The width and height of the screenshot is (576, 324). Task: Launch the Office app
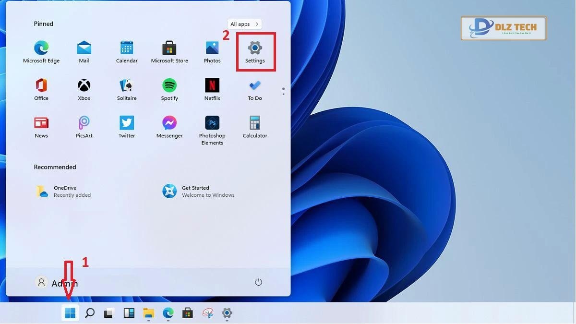tap(41, 89)
